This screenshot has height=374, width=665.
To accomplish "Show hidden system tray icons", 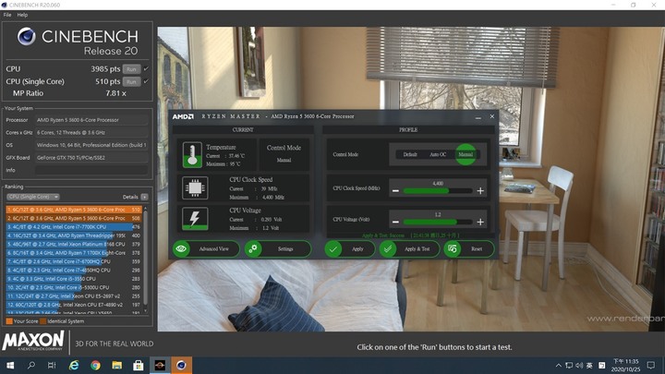I will [559, 365].
